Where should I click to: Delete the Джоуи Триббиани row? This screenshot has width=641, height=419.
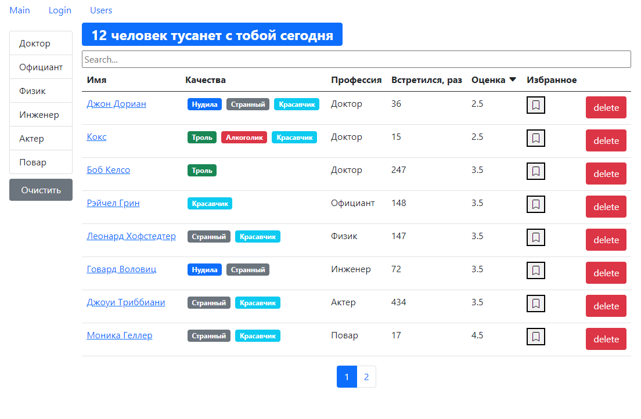tap(606, 306)
